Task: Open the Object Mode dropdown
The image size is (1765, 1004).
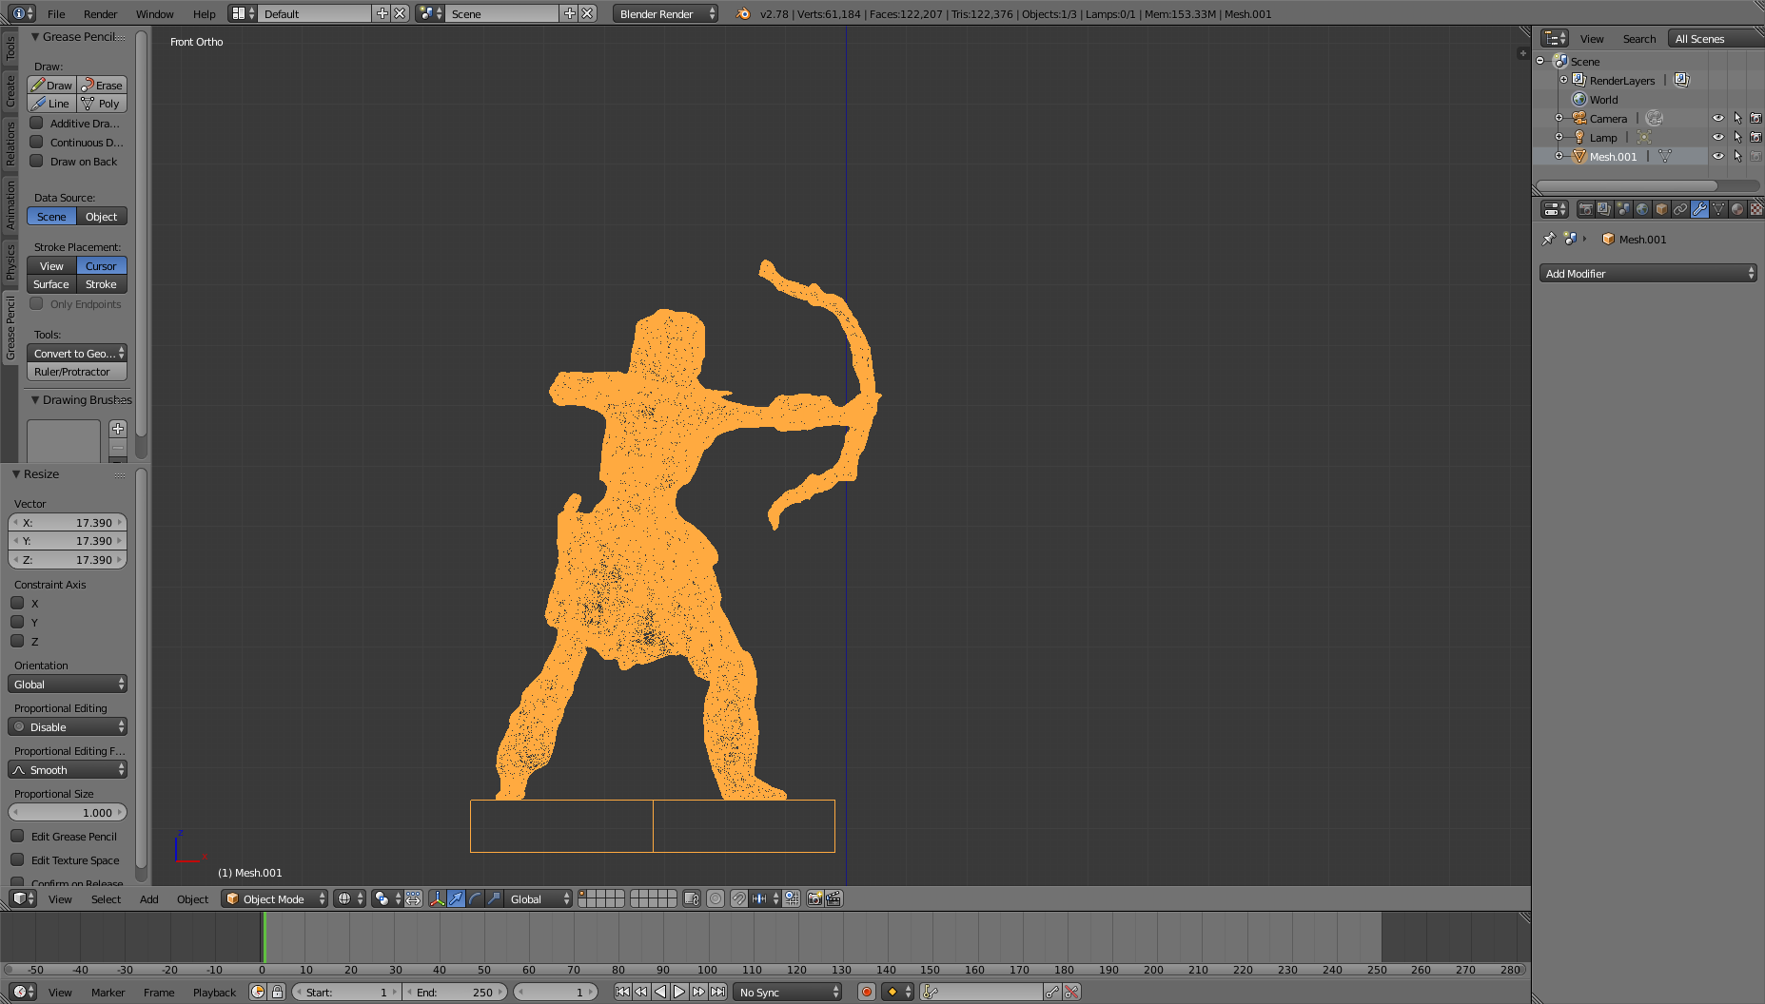Action: pos(275,898)
